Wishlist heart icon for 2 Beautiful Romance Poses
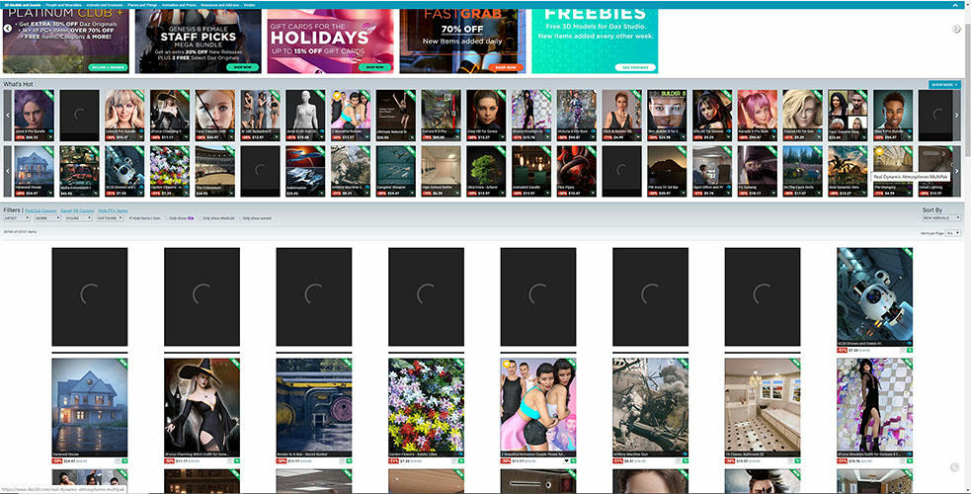The image size is (971, 494). coord(565,460)
